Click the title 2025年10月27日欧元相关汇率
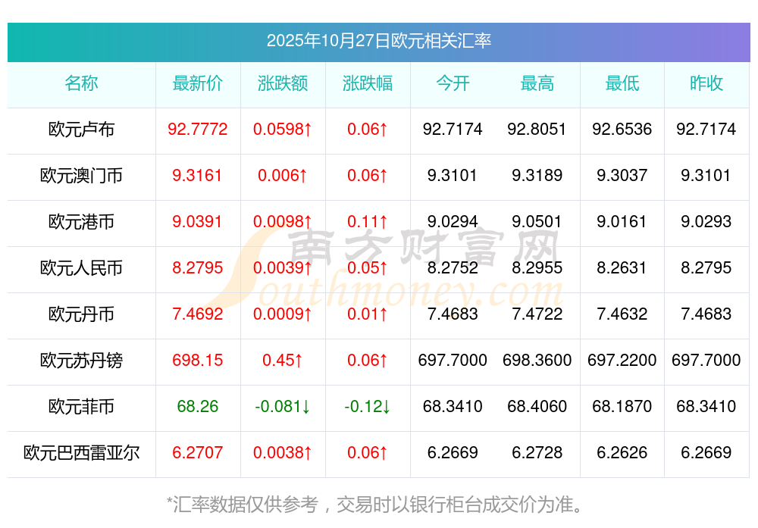The height and width of the screenshot is (528, 758). 378,41
